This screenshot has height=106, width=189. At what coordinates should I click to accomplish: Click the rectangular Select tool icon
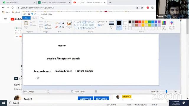click(x=41, y=23)
